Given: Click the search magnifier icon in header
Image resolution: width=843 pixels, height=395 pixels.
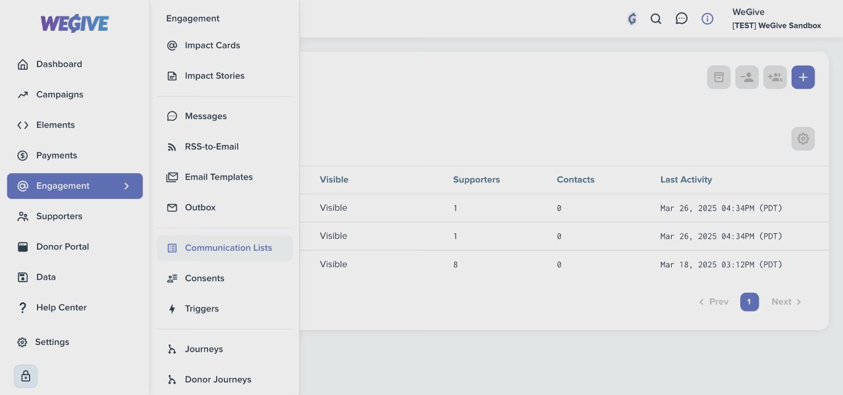Looking at the screenshot, I should tap(656, 19).
